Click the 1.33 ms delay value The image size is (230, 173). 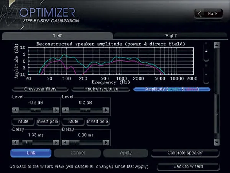click(36, 135)
